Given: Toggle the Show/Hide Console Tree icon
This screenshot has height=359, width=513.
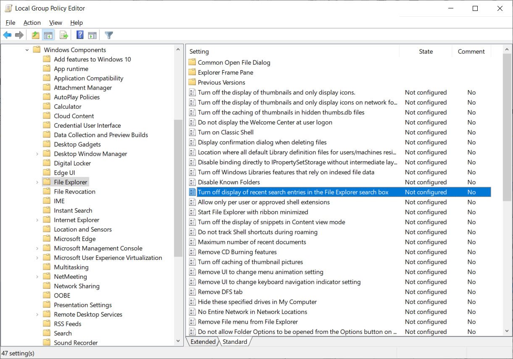Looking at the screenshot, I should (48, 35).
